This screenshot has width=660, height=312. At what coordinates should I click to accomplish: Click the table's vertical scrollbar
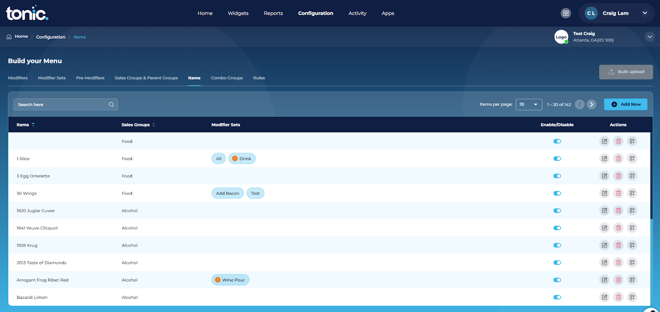click(652, 176)
